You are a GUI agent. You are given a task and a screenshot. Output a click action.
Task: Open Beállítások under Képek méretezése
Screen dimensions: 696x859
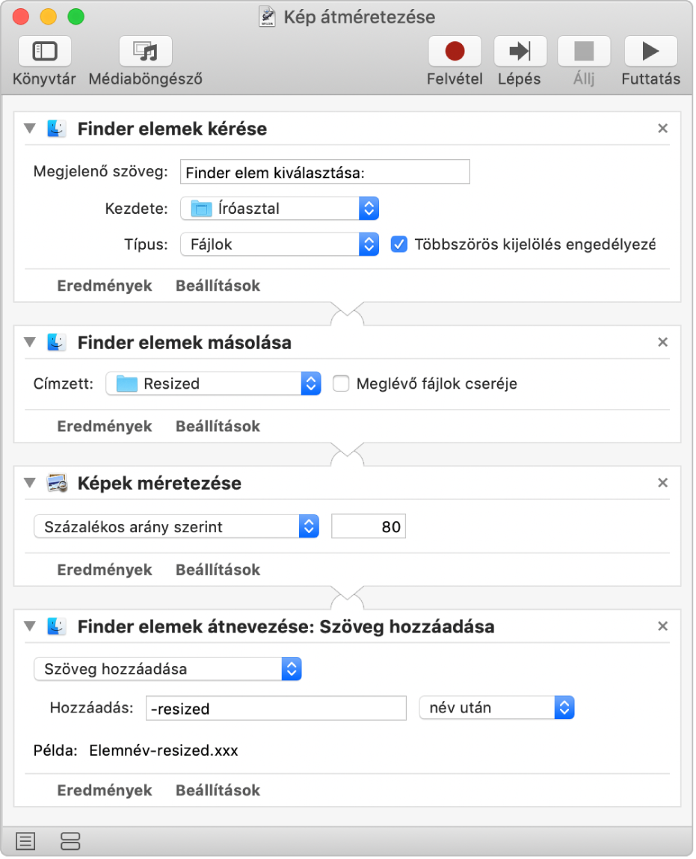pos(218,570)
